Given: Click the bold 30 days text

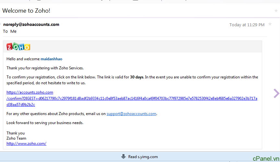Looking at the screenshot, I should [x=137, y=77].
